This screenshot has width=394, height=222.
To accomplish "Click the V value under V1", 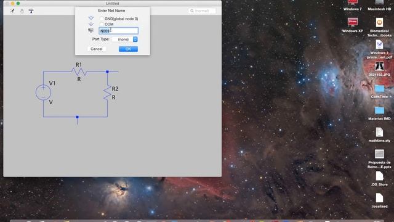I will (51, 102).
